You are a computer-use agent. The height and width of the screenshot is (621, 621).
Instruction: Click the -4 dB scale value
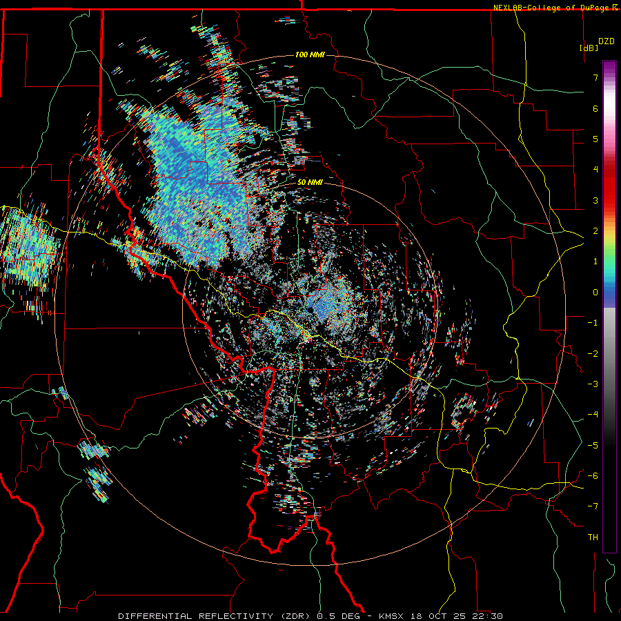tap(593, 415)
